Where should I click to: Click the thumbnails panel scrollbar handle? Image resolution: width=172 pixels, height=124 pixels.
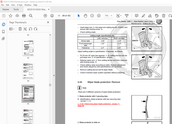[x=50, y=85]
